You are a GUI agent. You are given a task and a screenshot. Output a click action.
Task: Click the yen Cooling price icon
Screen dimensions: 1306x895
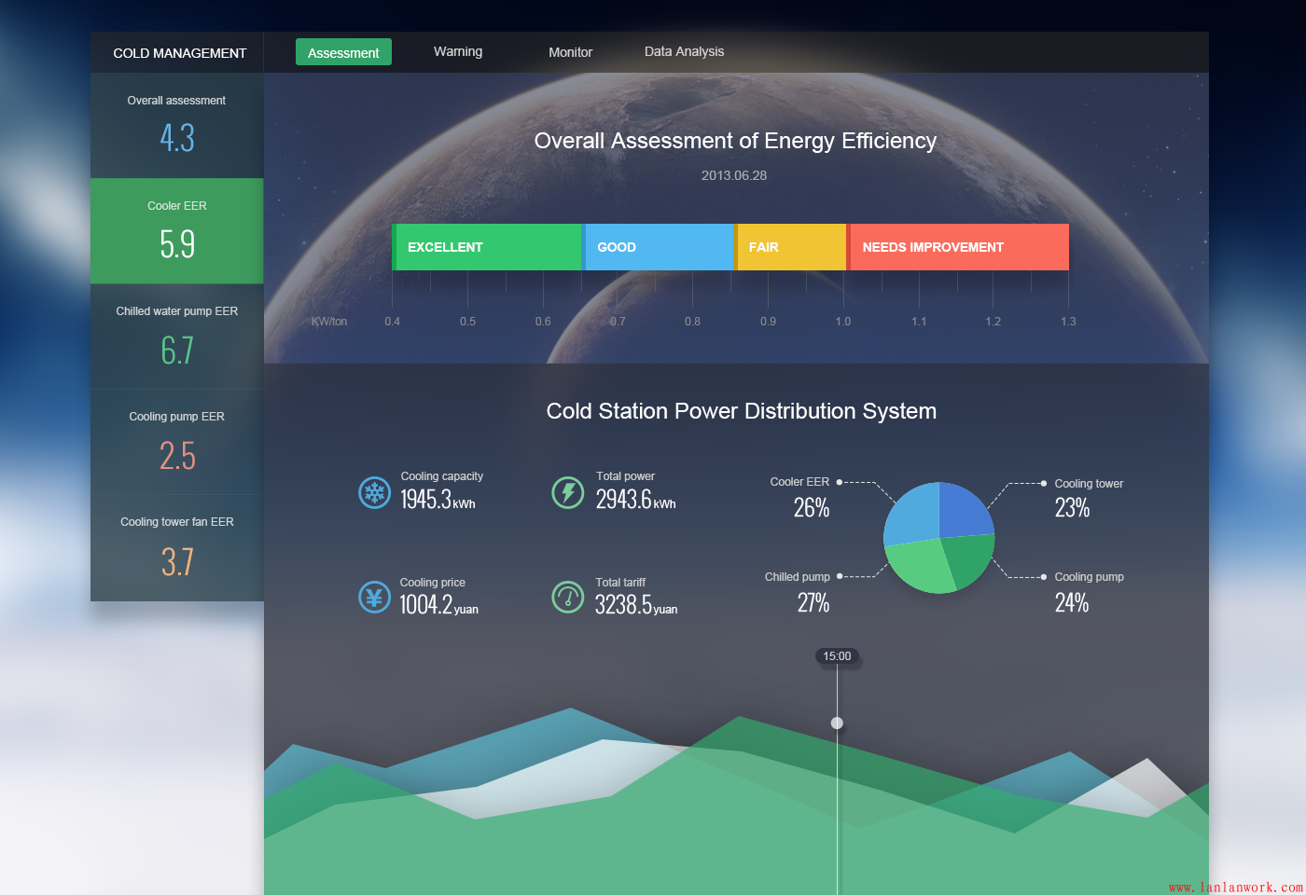375,597
